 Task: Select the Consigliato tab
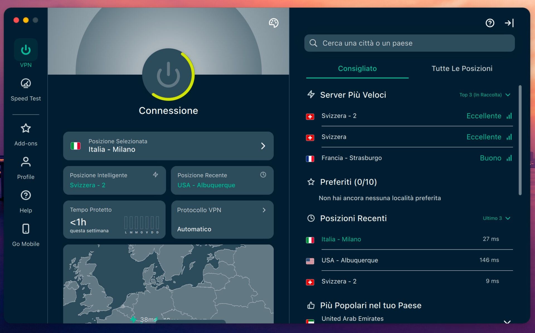coord(357,69)
